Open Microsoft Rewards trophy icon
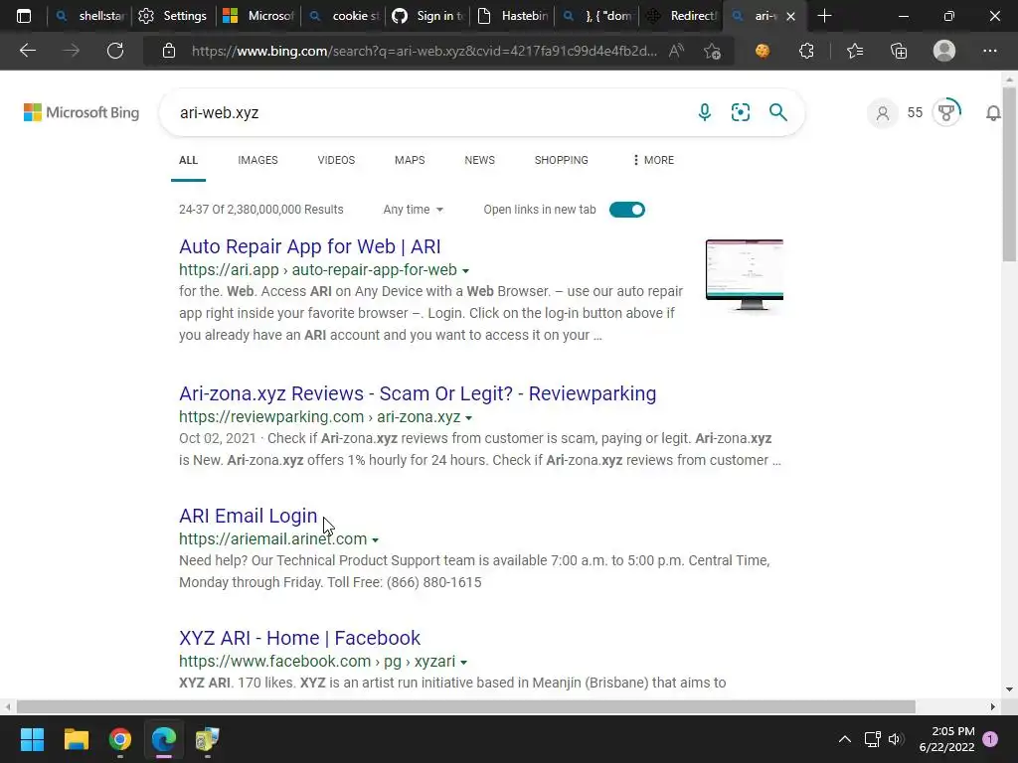The height and width of the screenshot is (763, 1018). tap(946, 112)
